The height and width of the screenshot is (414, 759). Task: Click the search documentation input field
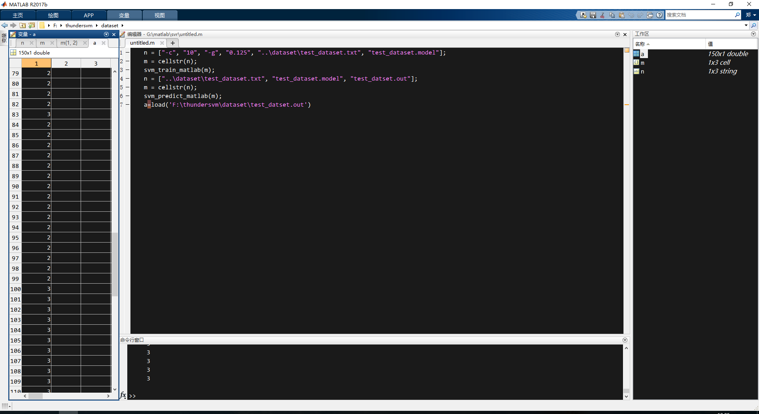tap(699, 15)
